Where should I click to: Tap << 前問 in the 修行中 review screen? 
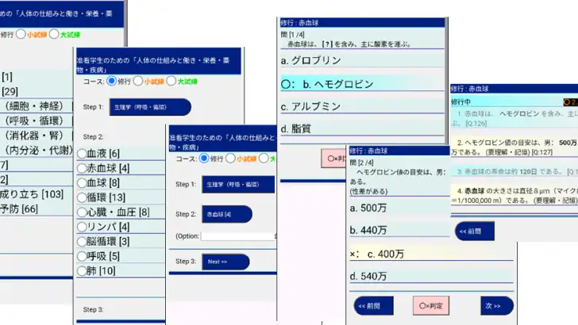(x=475, y=231)
